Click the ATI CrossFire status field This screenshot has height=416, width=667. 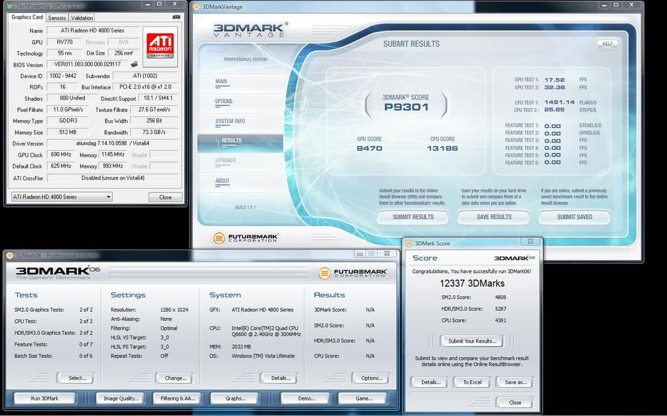(112, 178)
